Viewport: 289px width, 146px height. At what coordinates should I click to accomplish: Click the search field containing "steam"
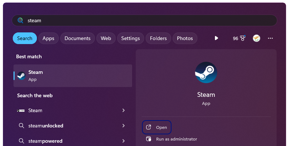tap(144, 20)
